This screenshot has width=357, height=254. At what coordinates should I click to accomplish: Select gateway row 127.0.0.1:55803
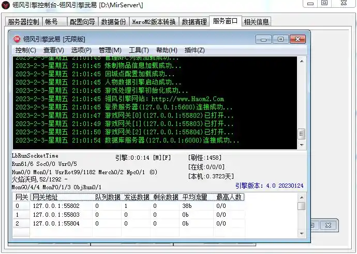pyautogui.click(x=129, y=215)
